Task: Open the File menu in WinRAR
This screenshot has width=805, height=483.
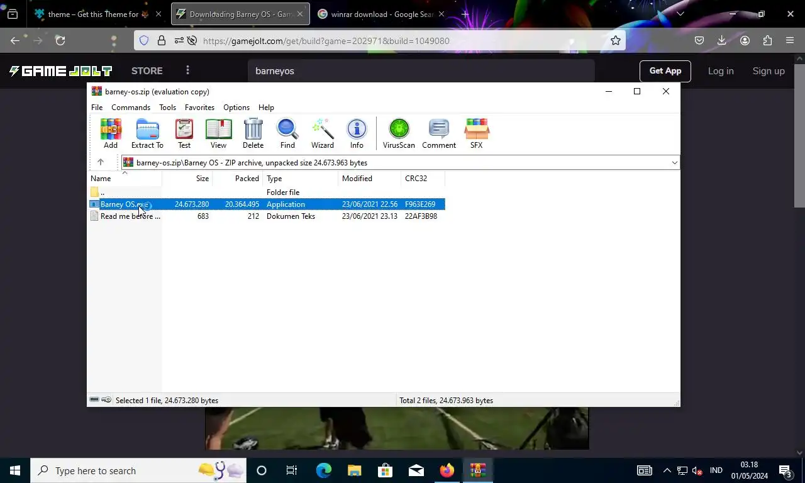Action: click(x=97, y=108)
